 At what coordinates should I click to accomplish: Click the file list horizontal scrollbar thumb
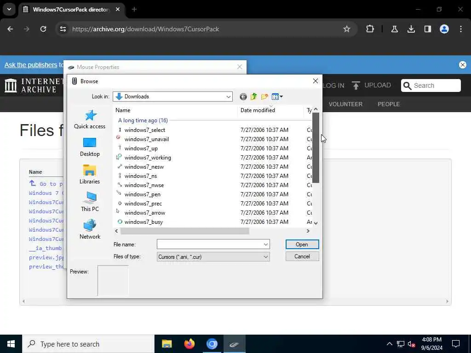[185, 231]
